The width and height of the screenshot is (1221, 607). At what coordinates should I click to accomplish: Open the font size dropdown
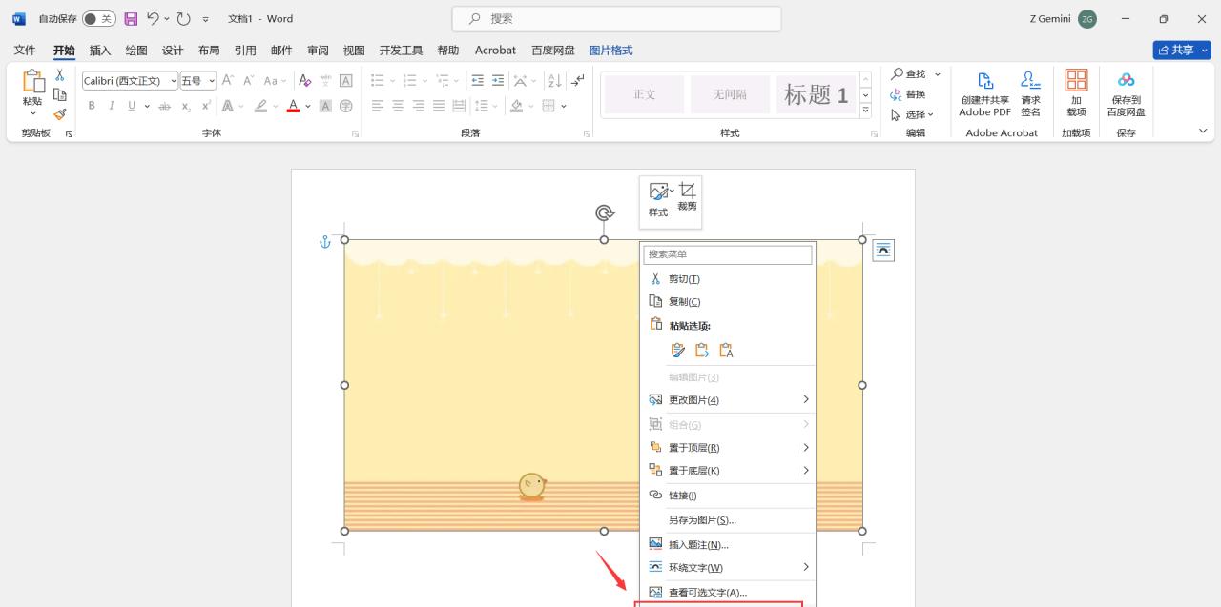(x=212, y=81)
